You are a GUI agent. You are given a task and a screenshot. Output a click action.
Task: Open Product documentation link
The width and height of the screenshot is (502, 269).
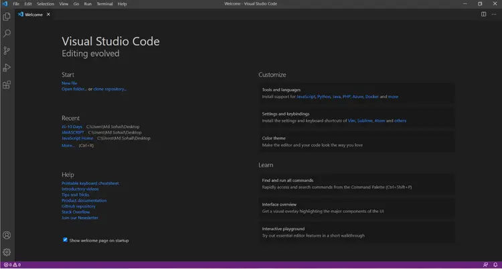pyautogui.click(x=84, y=200)
